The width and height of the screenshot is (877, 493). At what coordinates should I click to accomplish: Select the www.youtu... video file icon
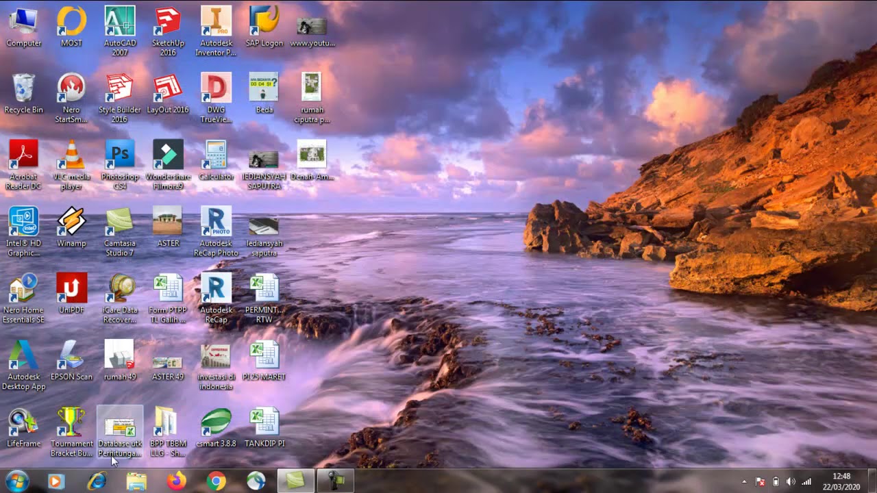click(x=312, y=26)
